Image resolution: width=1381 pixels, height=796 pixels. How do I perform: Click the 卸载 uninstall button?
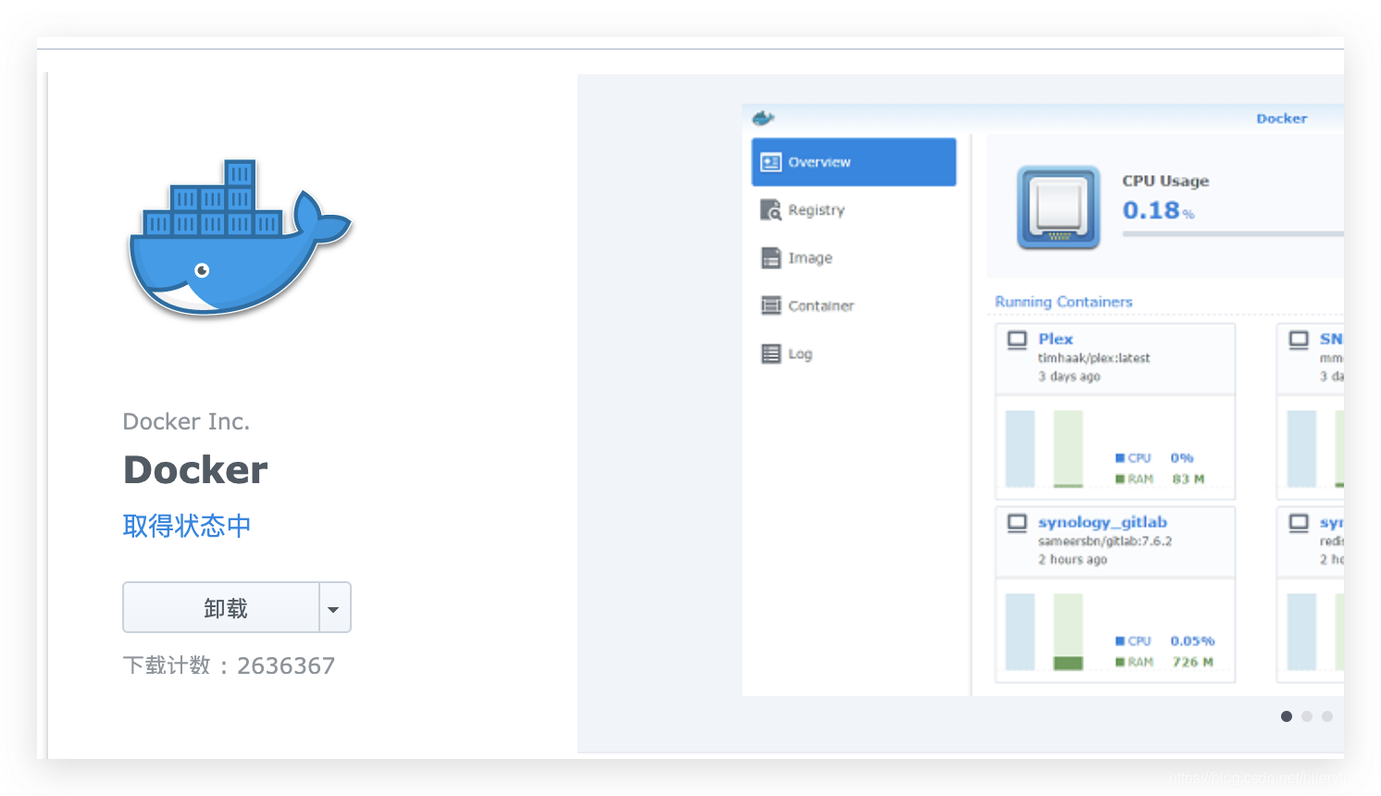pyautogui.click(x=221, y=607)
